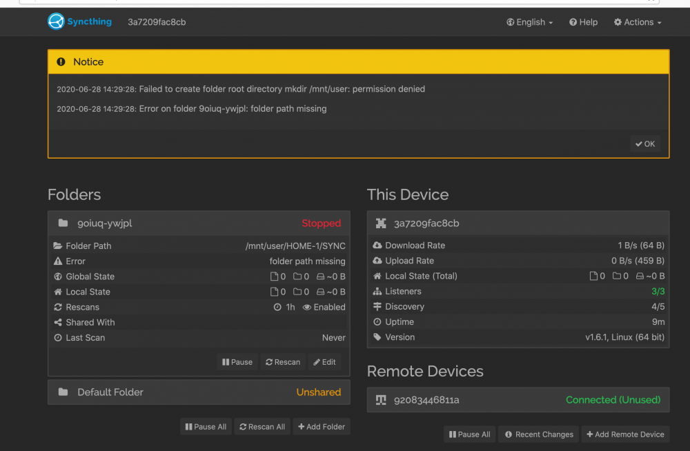Collapse the 3a7209fac8cb This Device panel
Viewport: 690px width, 451px height.
518,223
